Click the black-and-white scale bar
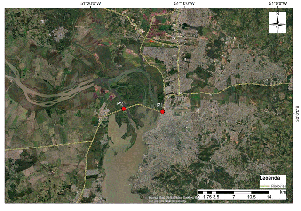301x211 pixels. [x=233, y=192]
